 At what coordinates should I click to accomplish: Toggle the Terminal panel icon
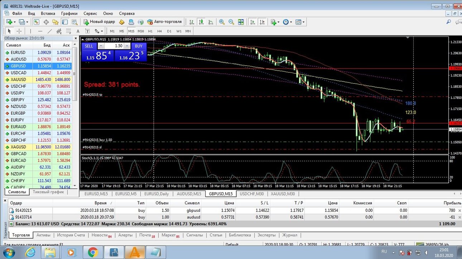[x=65, y=22]
